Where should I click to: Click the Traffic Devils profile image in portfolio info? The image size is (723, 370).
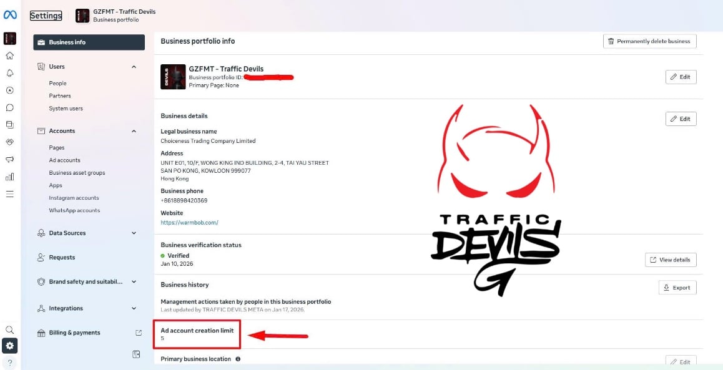tap(173, 77)
